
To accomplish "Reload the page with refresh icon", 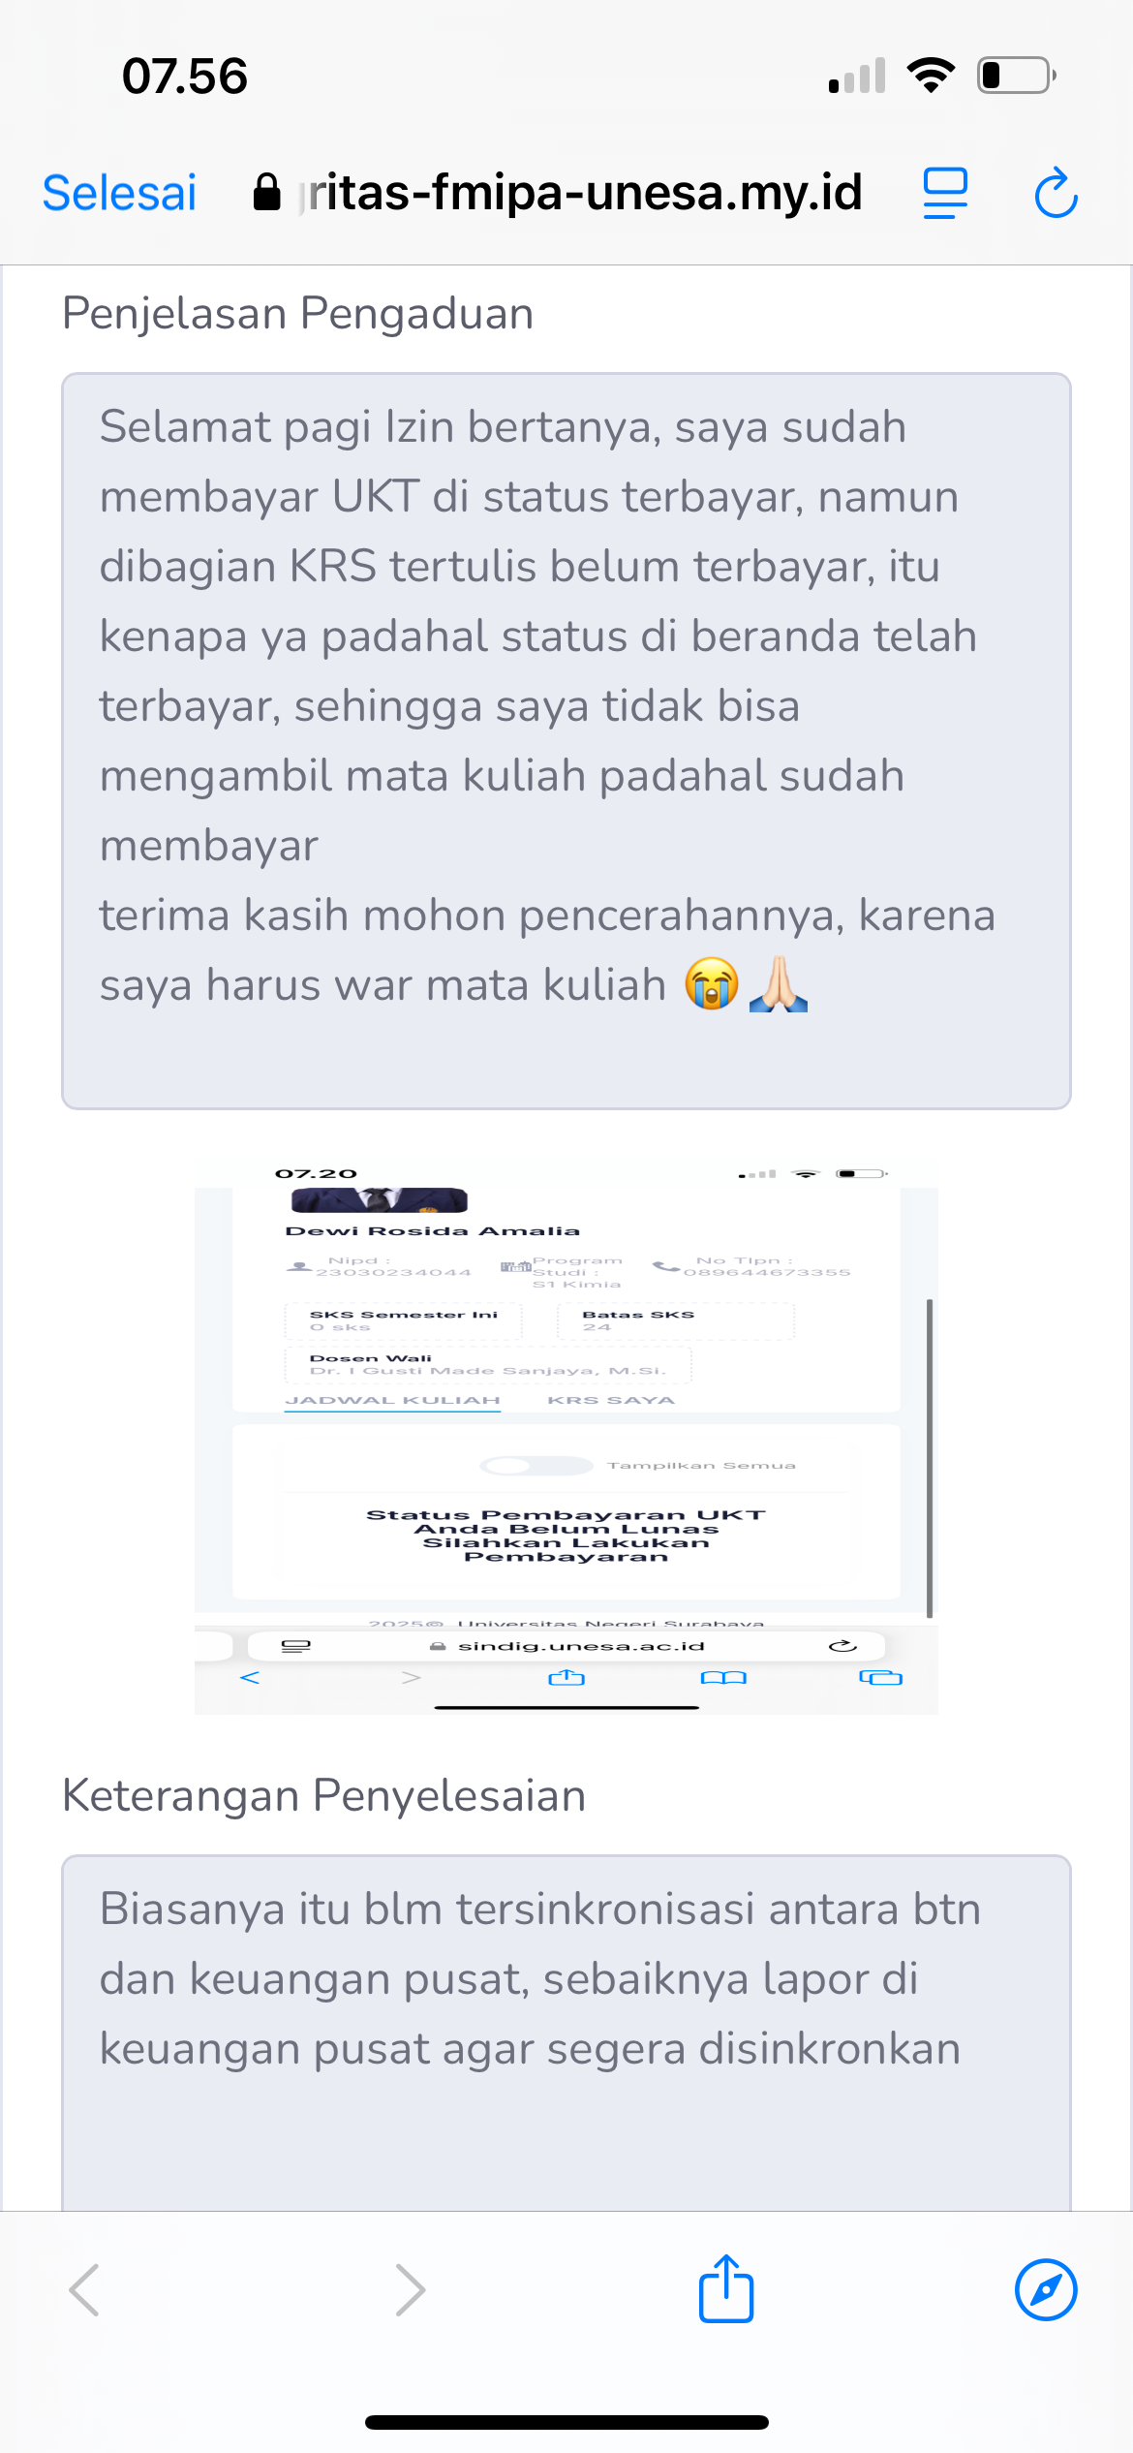I will (x=1056, y=193).
